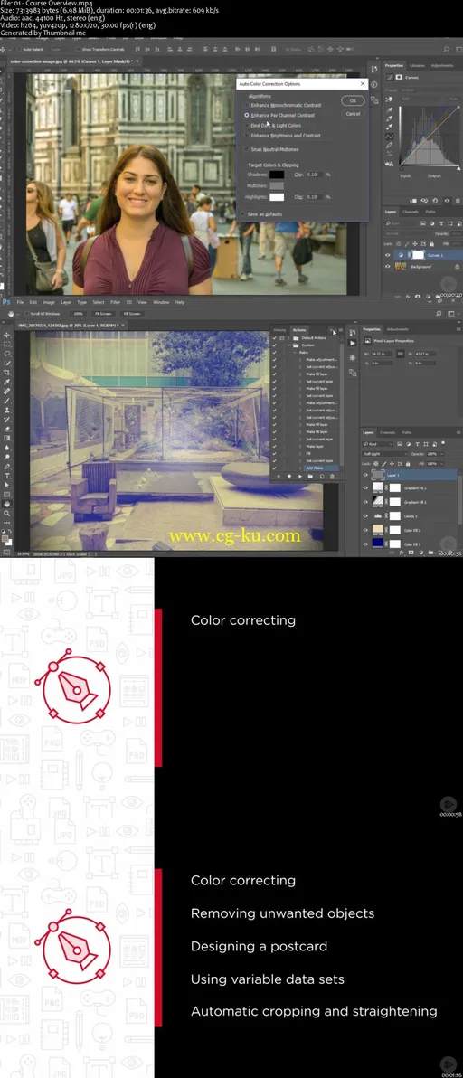Click the Fill Screen button
Screen dimensions: 463x1078
pyautogui.click(x=131, y=313)
